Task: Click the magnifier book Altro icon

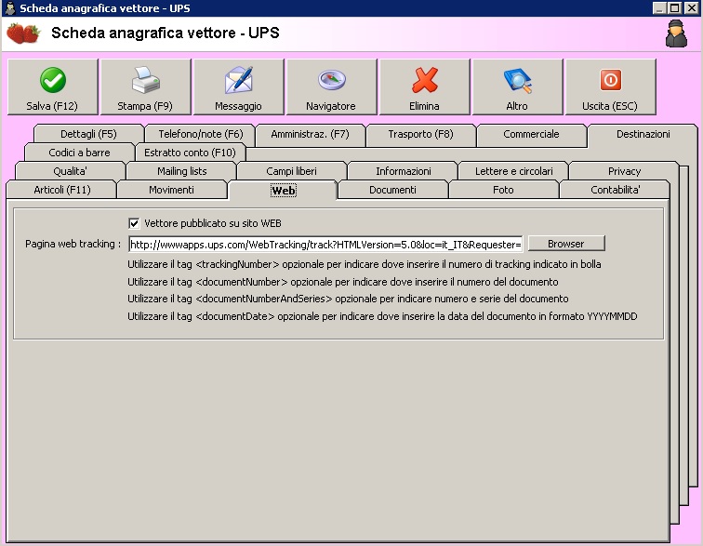Action: coord(518,80)
